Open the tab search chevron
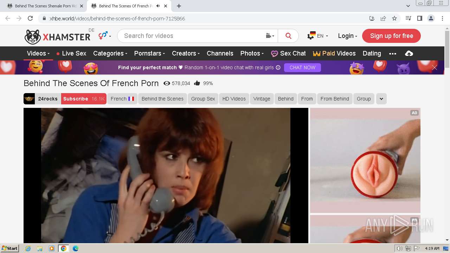The height and width of the screenshot is (253, 450). click(x=408, y=6)
